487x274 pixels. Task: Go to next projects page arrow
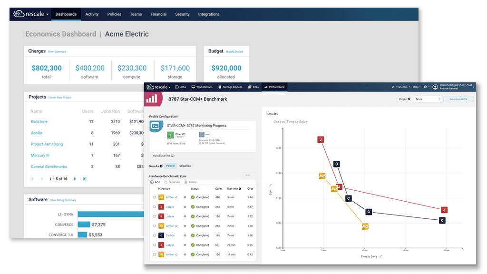(x=75, y=179)
